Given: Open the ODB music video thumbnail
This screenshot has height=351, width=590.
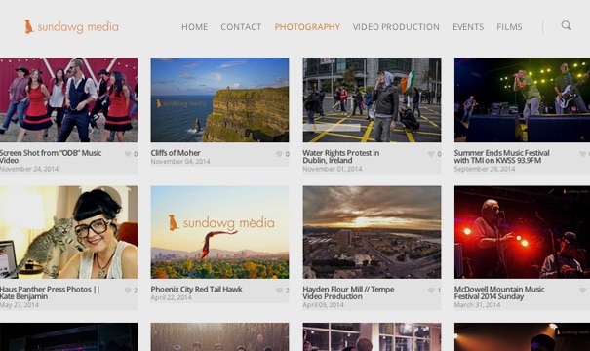Looking at the screenshot, I should (x=68, y=99).
